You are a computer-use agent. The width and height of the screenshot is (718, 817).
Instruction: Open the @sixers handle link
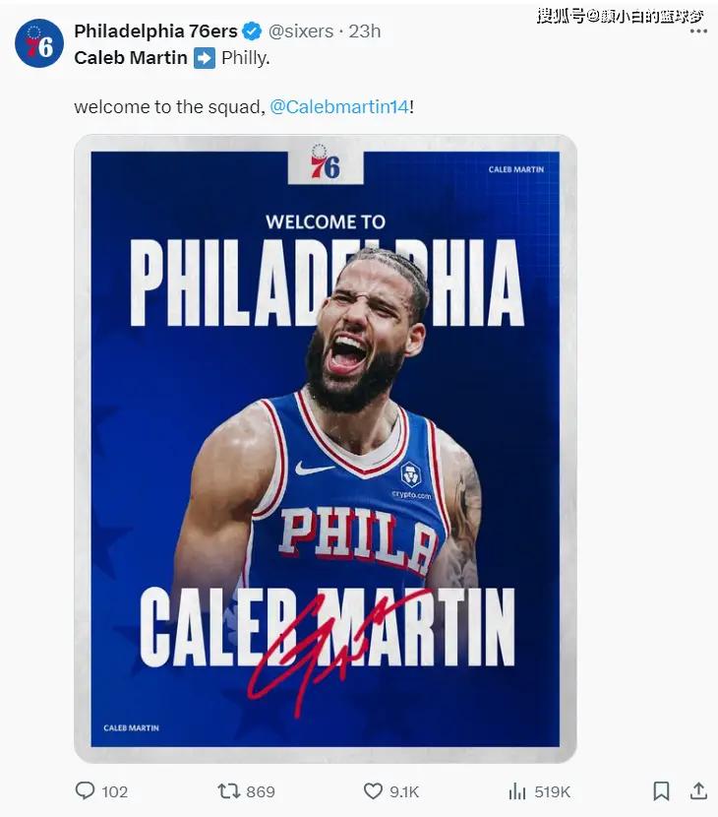[300, 31]
